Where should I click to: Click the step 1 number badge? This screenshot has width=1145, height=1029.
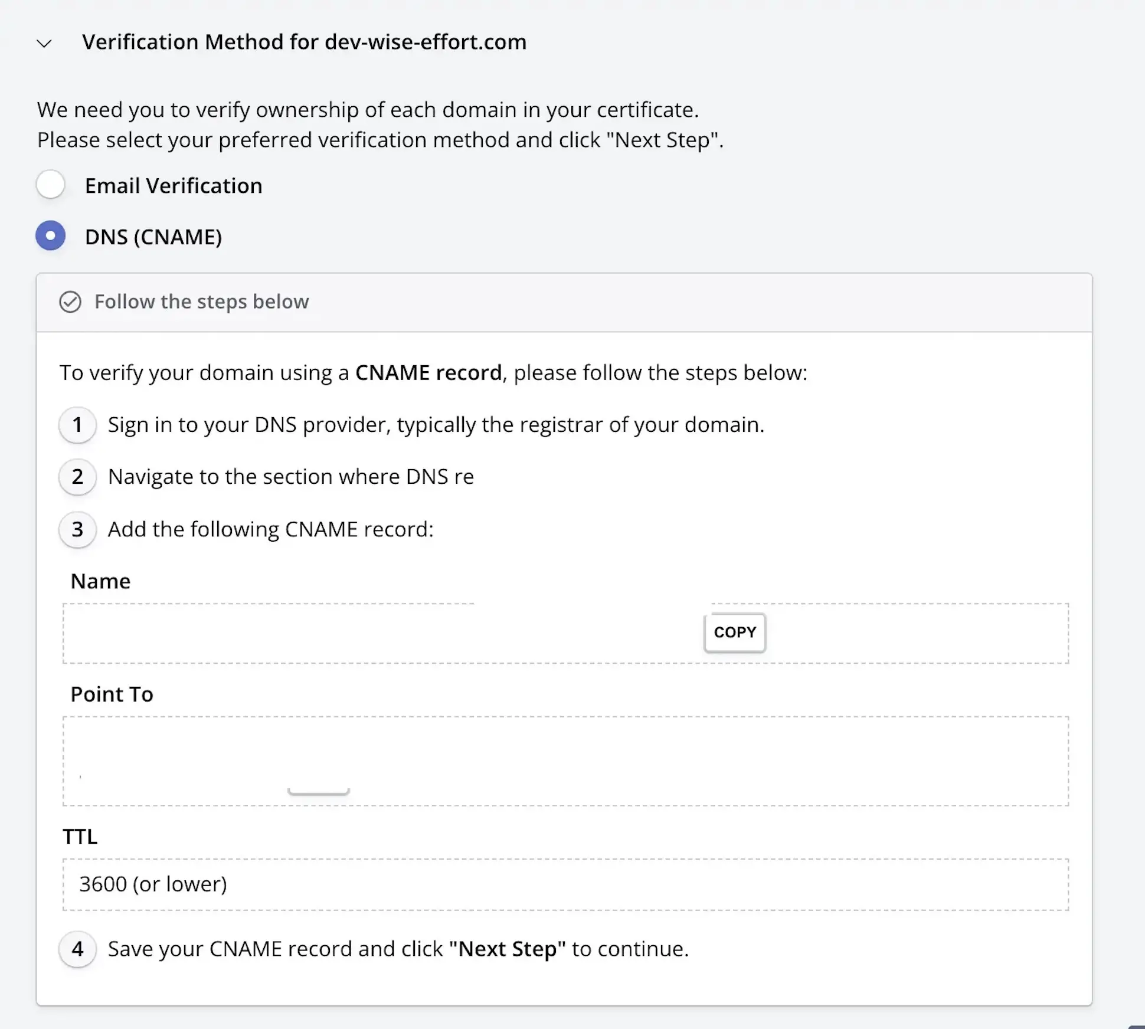tap(77, 425)
